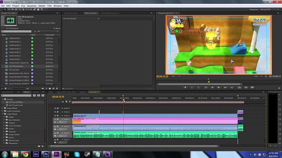Click Mark Out button in Program Monitor

199,87
